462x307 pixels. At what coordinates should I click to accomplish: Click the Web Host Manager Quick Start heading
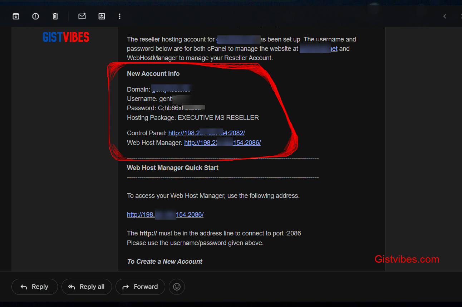[172, 168]
